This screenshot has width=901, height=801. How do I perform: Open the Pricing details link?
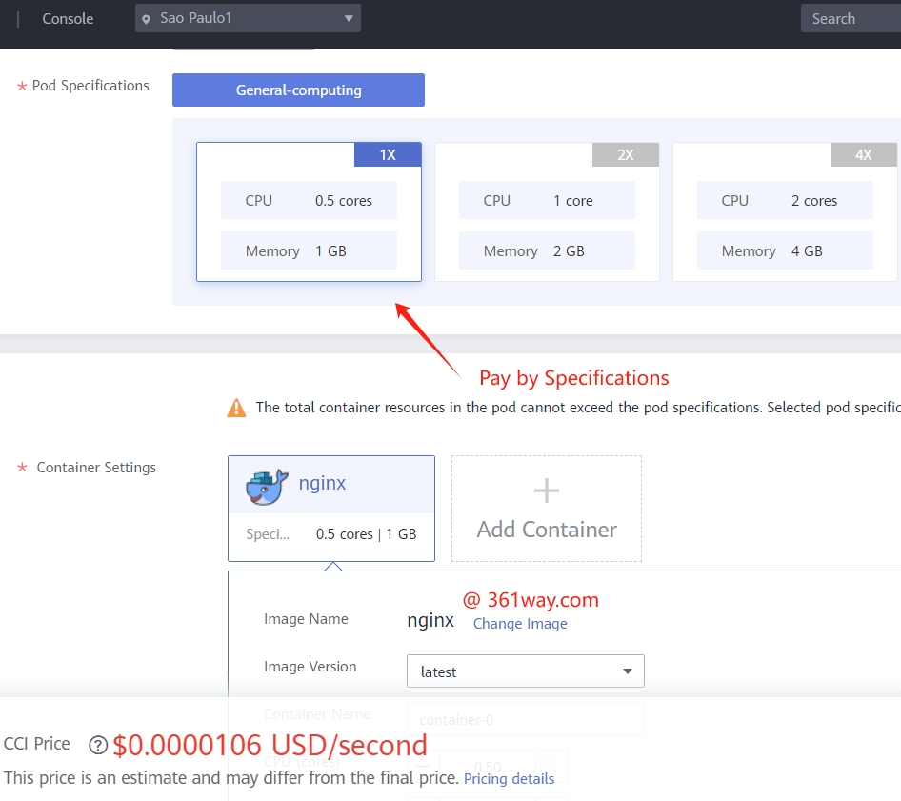pyautogui.click(x=509, y=779)
